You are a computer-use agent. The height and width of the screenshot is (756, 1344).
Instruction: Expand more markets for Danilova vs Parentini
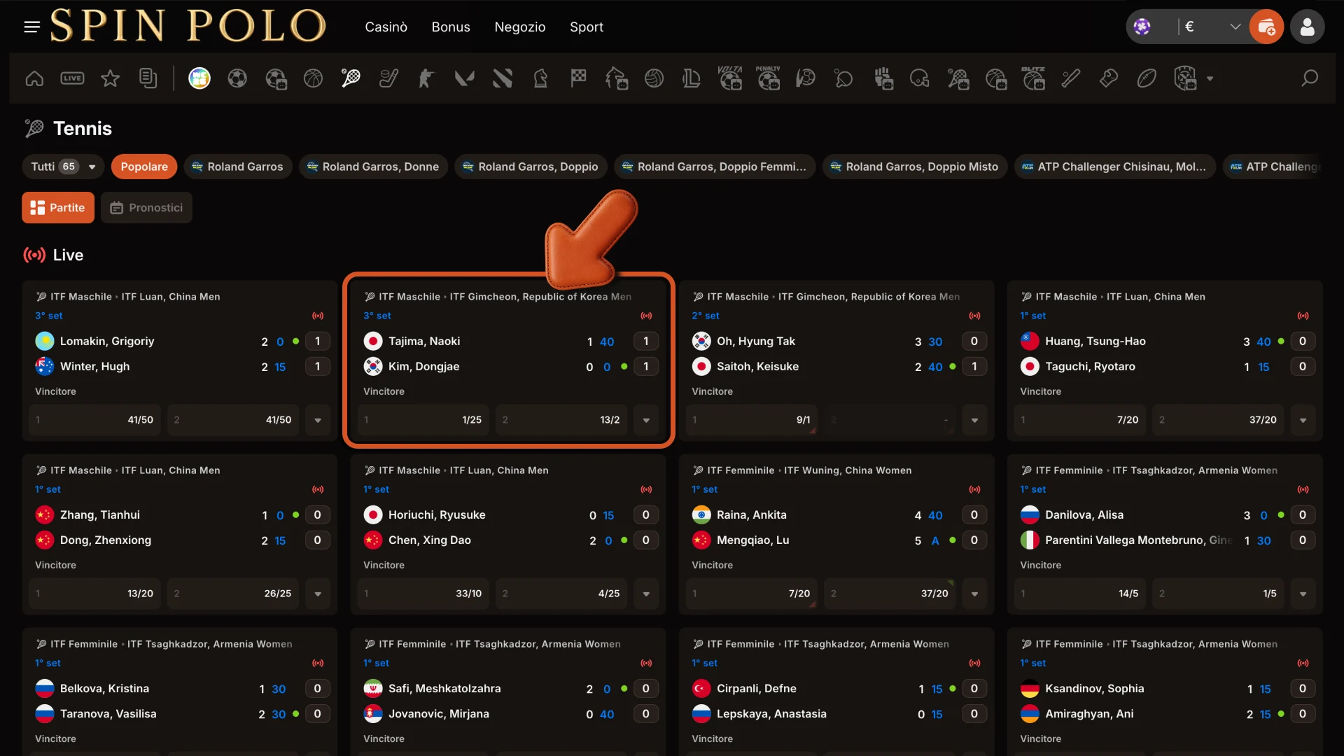[1303, 594]
